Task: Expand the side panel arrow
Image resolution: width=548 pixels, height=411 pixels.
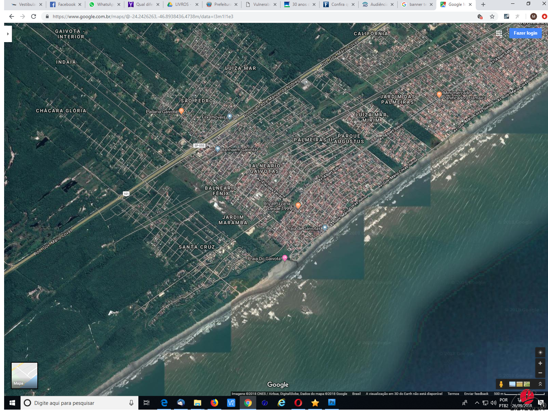Action: [x=8, y=34]
